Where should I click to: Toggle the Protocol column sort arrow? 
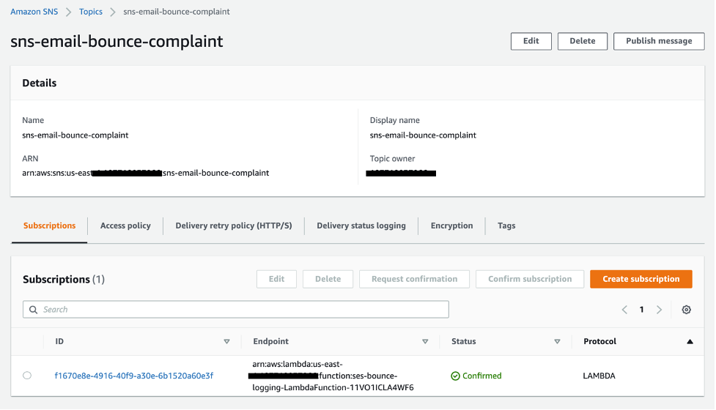[x=690, y=342]
